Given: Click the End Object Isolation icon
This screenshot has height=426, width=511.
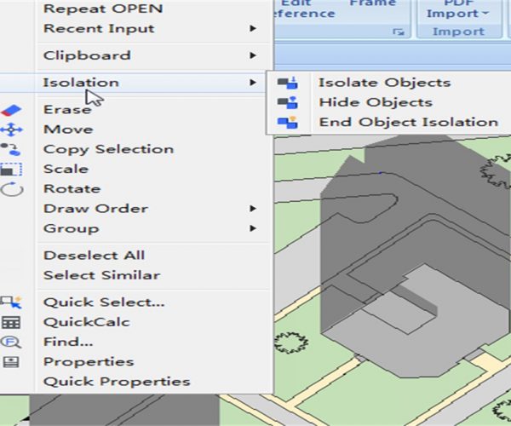Looking at the screenshot, I should pos(288,123).
